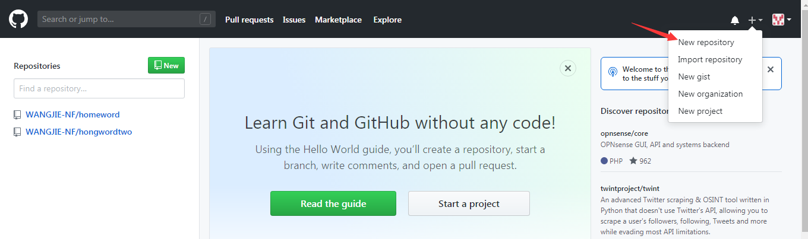The width and height of the screenshot is (808, 239).
Task: Click the GitHub Octocat logo
Action: coord(18,19)
